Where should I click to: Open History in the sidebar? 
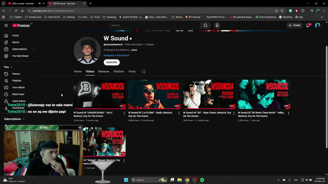[x=16, y=74]
